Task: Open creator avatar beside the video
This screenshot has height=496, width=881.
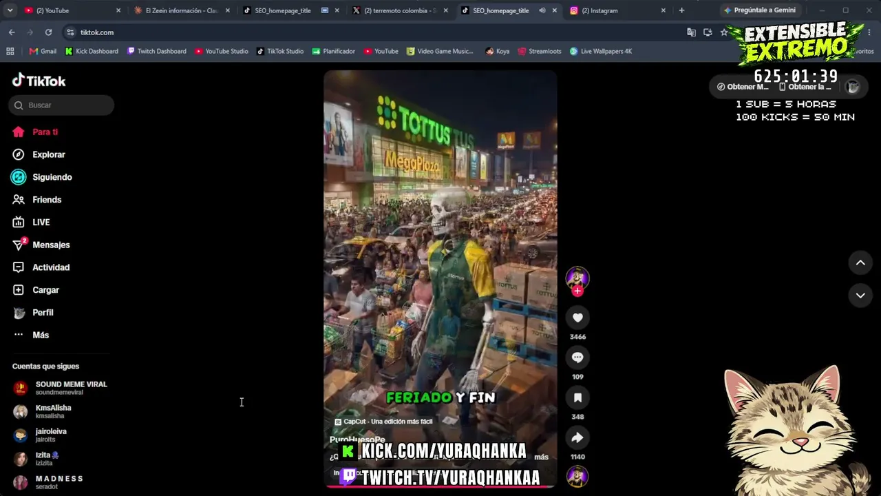Action: [x=577, y=277]
